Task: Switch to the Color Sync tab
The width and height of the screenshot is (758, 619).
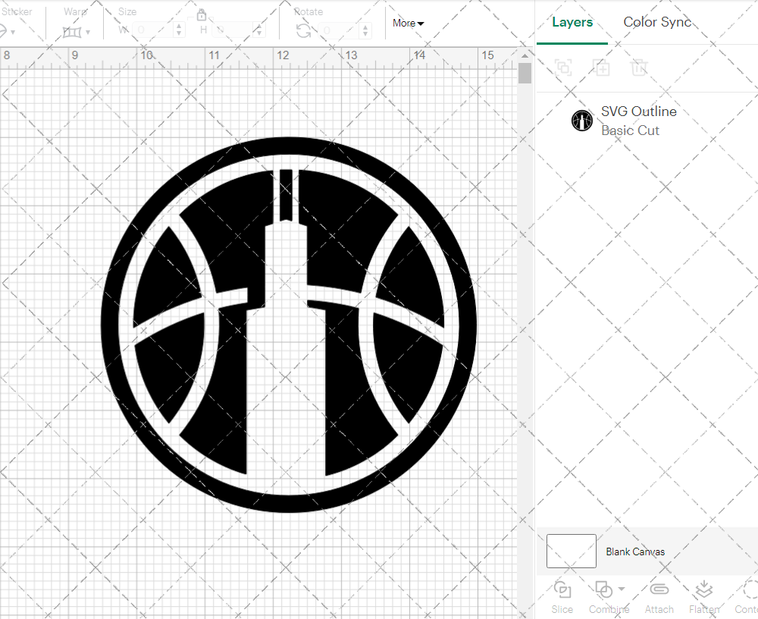Action: (657, 22)
